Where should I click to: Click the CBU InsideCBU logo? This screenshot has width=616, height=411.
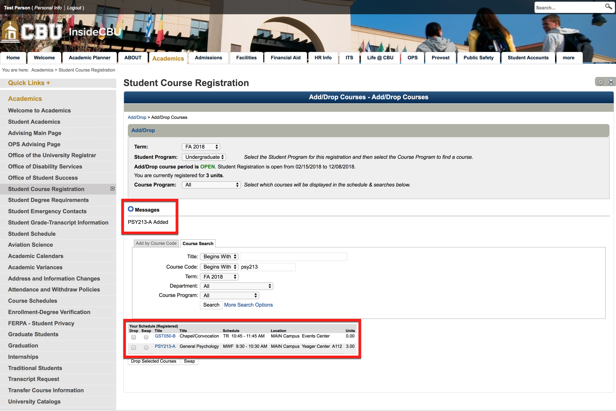tap(61, 32)
